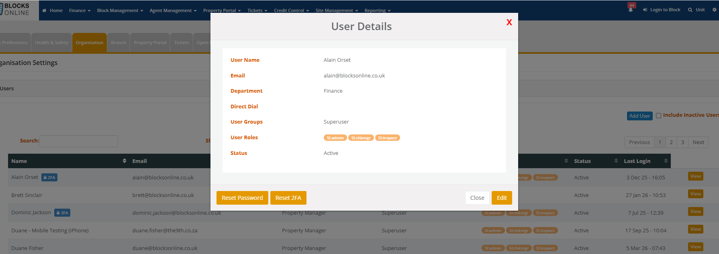Open settings gear in top bar
This screenshot has width=719, height=254.
click(x=714, y=10)
